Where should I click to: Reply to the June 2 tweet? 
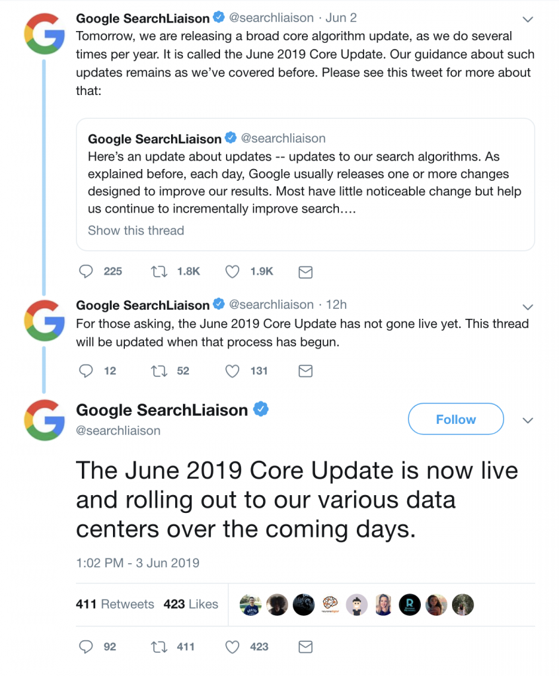click(86, 271)
